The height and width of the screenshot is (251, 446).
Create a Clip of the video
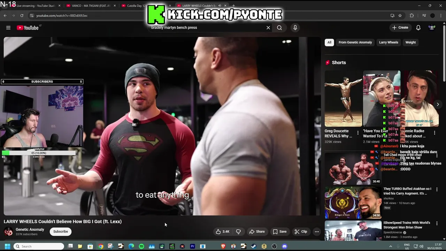point(301,231)
